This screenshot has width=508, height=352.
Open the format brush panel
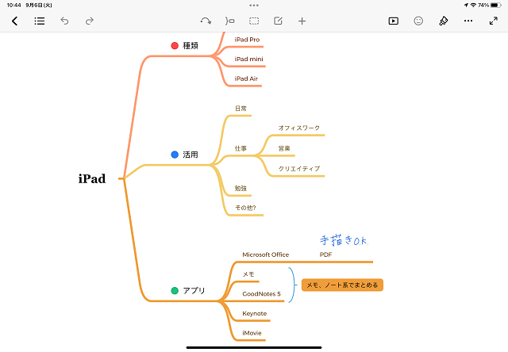(443, 21)
